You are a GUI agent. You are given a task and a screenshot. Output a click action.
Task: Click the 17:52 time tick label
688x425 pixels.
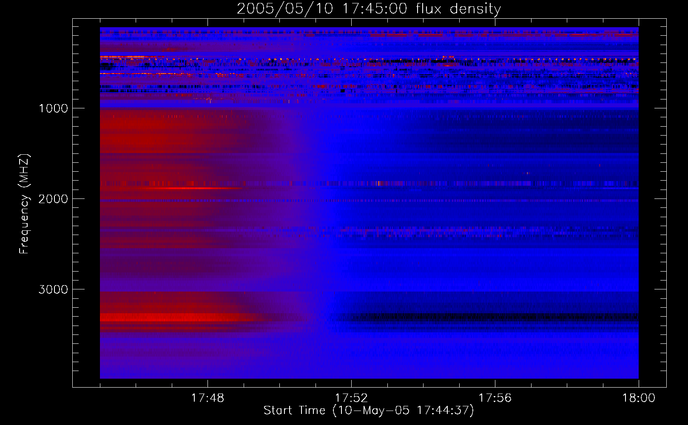(351, 398)
